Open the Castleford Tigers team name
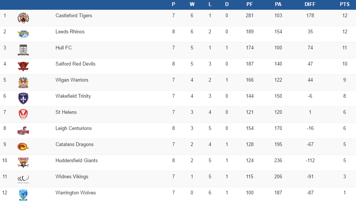 [x=74, y=16]
